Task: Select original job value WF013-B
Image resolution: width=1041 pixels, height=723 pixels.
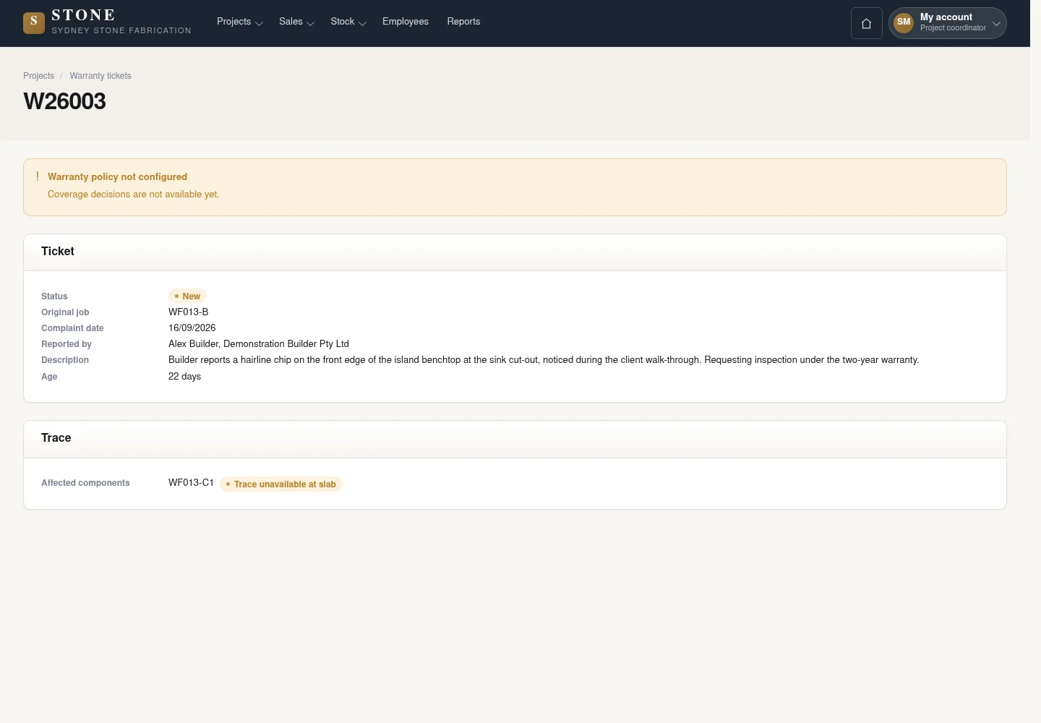Action: click(x=188, y=312)
